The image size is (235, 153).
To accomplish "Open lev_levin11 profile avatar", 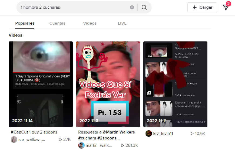I will 149,134.
